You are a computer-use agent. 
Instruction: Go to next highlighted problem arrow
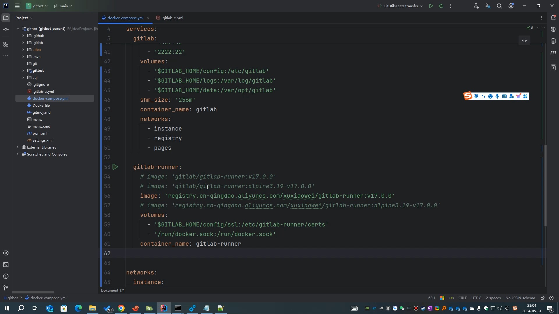(x=544, y=28)
